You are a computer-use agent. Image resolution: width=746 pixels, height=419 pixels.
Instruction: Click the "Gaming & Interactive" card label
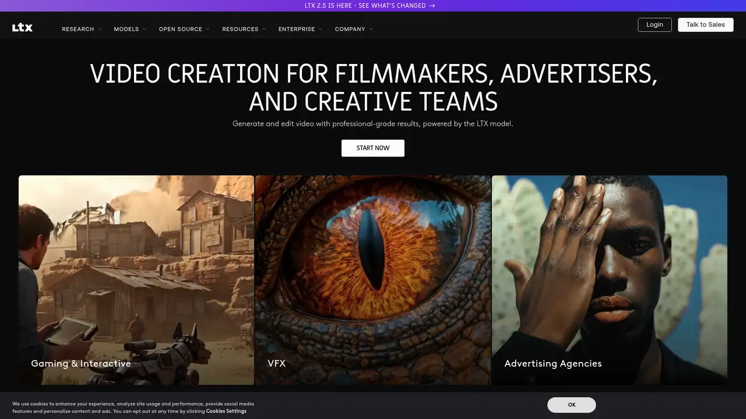pos(81,364)
